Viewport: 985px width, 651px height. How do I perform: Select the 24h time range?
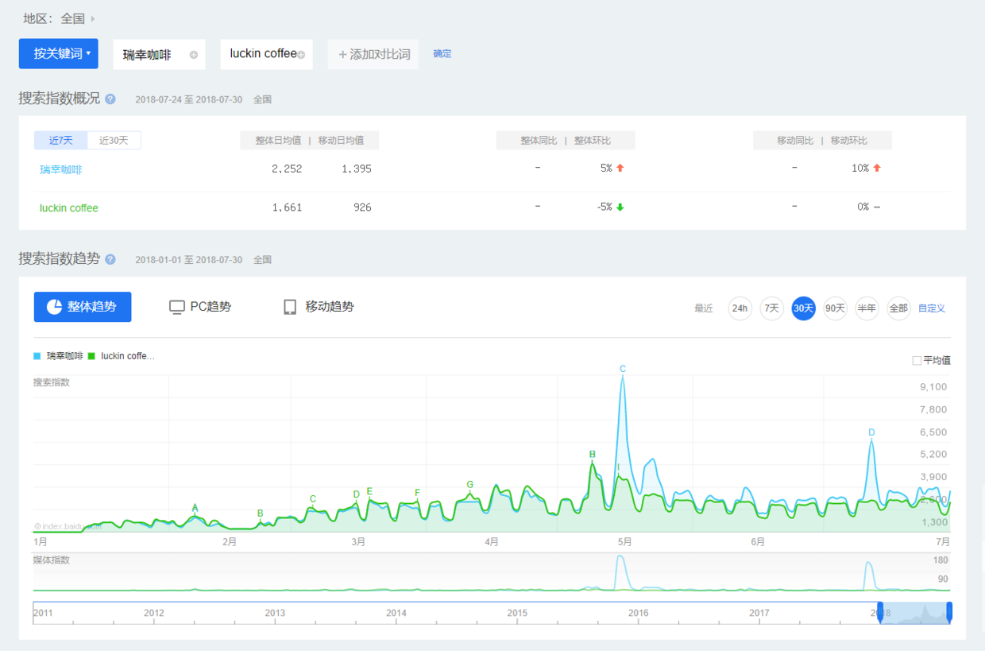[x=740, y=308]
